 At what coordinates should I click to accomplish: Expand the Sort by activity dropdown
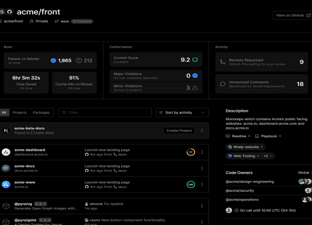[183, 112]
